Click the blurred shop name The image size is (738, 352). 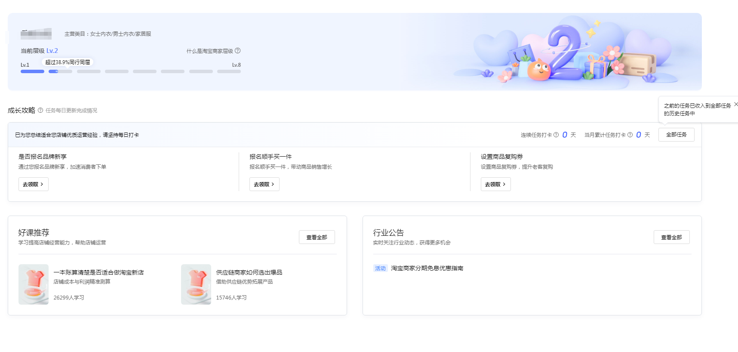(x=36, y=34)
